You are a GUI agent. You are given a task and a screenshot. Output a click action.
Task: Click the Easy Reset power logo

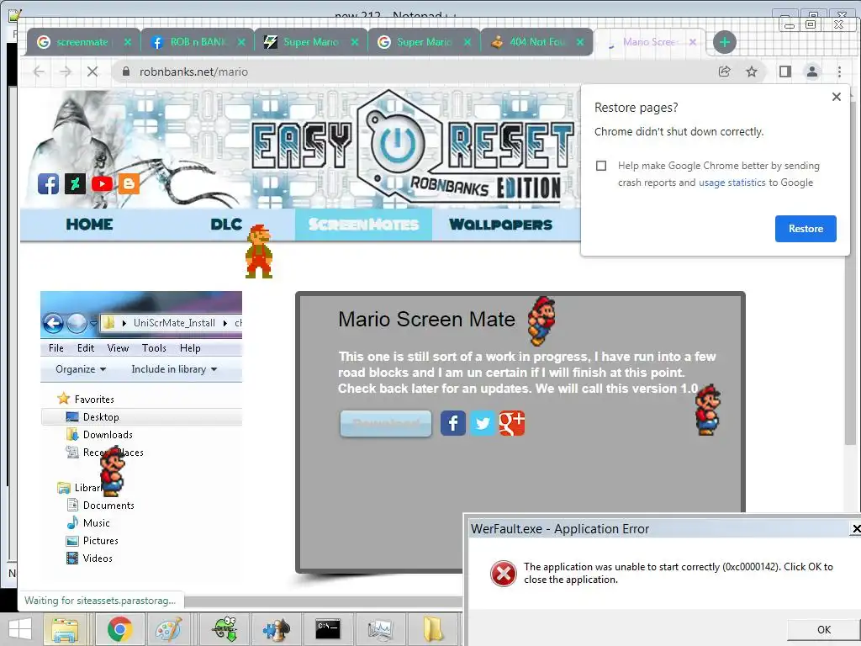[x=398, y=144]
